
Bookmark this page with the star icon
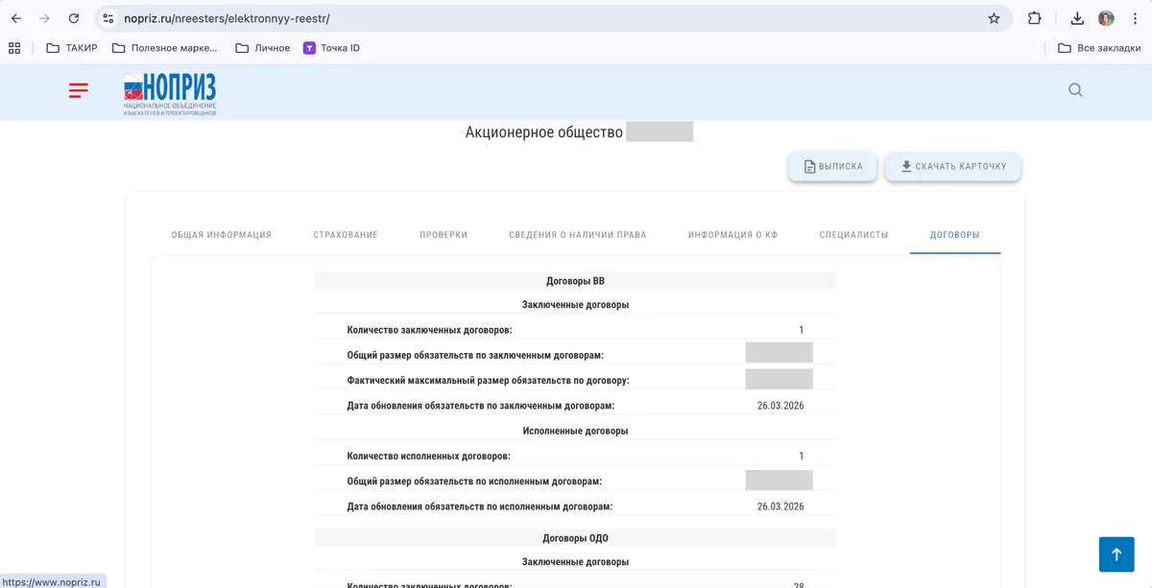coord(994,18)
